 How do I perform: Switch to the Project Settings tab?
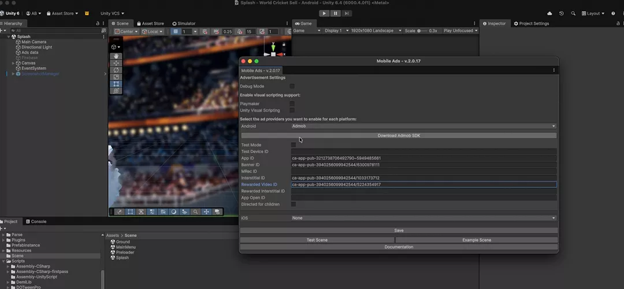tap(532, 24)
